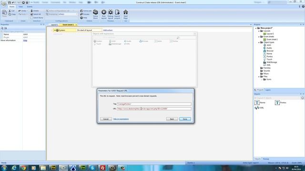Click the URL input field in AJAX dialog

tap(154, 109)
